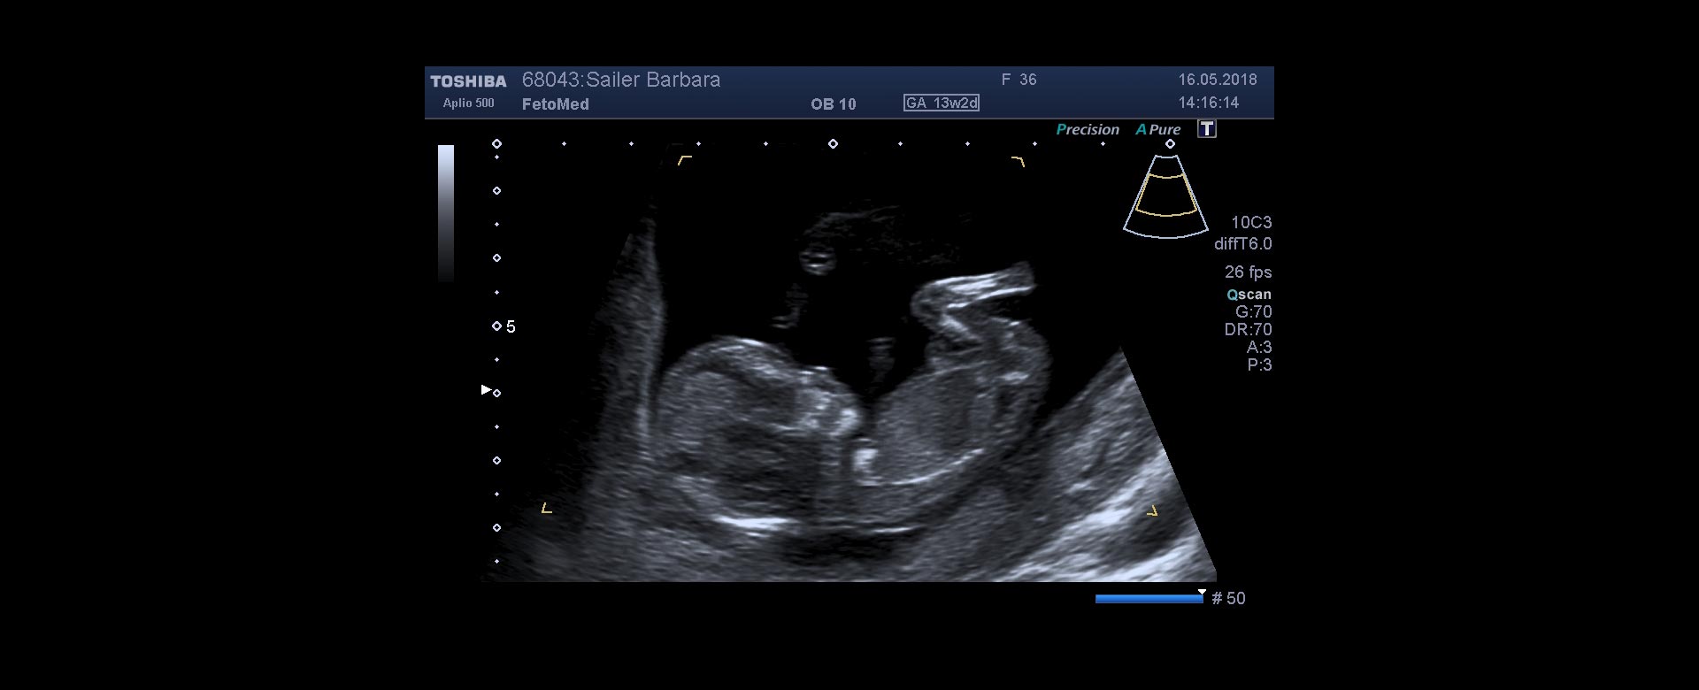This screenshot has width=1699, height=690.
Task: Click the focus position arrow marker
Action: pyautogui.click(x=486, y=389)
